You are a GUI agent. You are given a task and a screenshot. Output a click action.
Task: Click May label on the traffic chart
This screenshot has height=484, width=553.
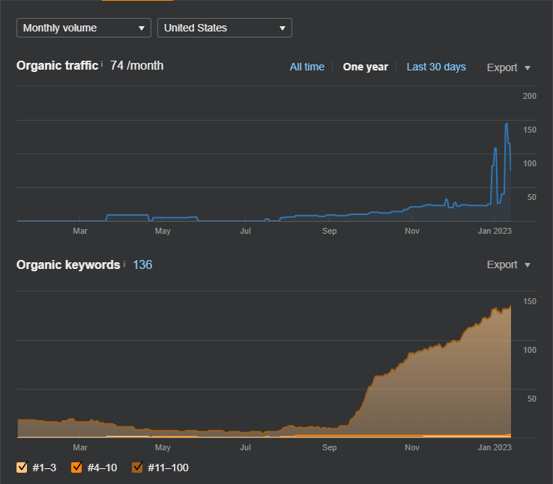163,231
